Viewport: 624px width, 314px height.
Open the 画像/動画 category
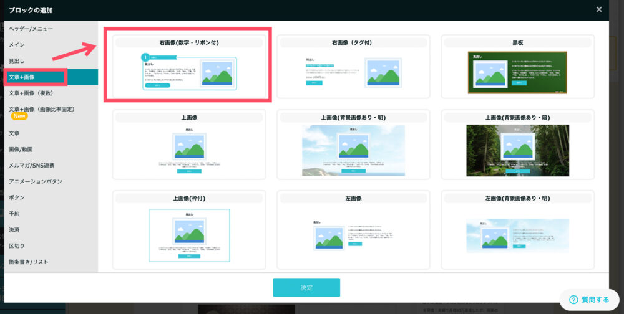51,150
